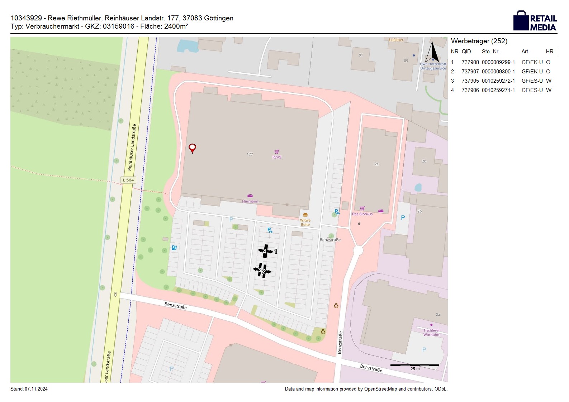Click the Hermann bakery icon
This screenshot has height=402, width=569.
coord(250,196)
